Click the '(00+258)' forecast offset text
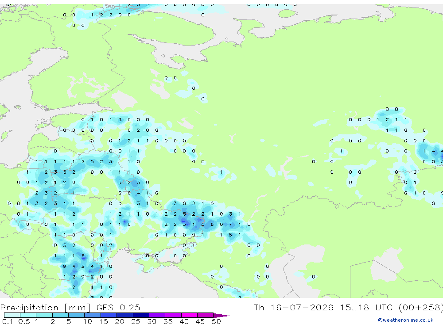This screenshot has width=443, height=324. click(x=421, y=307)
